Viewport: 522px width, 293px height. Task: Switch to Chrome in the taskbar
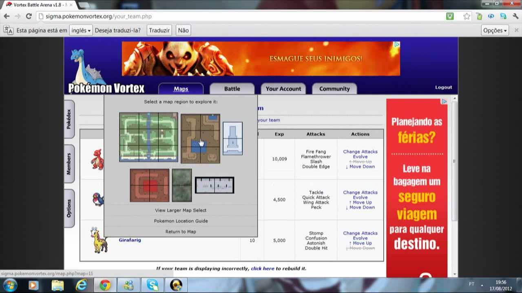click(105, 285)
